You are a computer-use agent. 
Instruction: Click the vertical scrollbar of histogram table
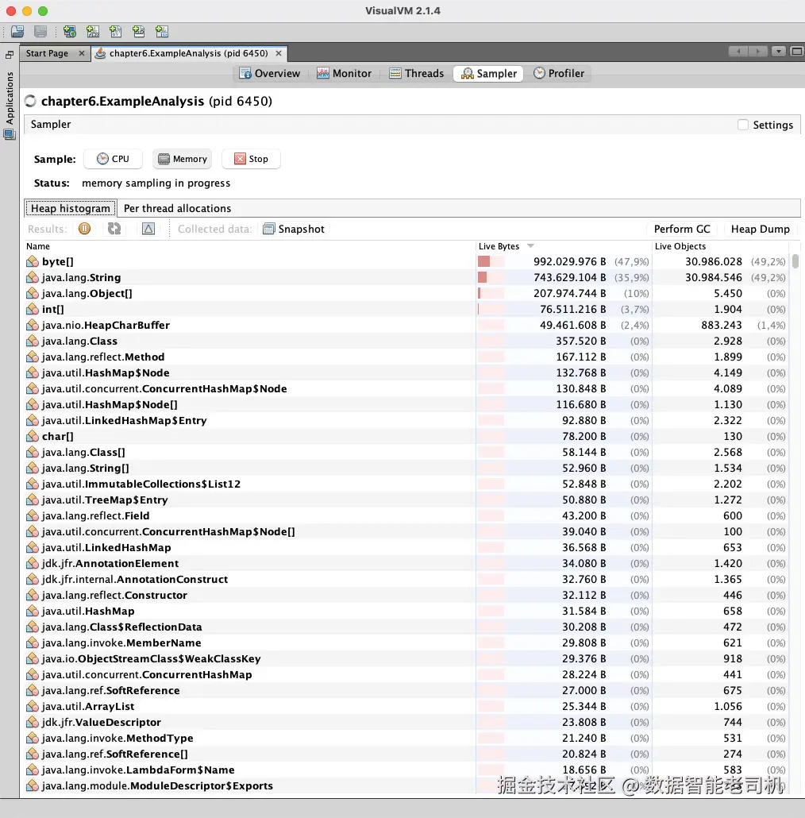(x=795, y=260)
